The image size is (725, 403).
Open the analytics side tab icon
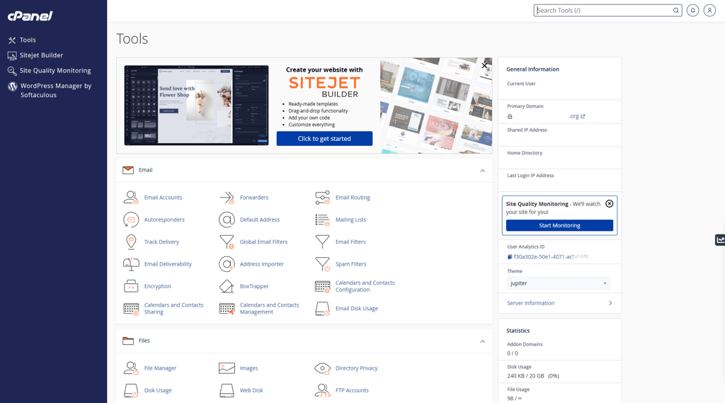[720, 239]
